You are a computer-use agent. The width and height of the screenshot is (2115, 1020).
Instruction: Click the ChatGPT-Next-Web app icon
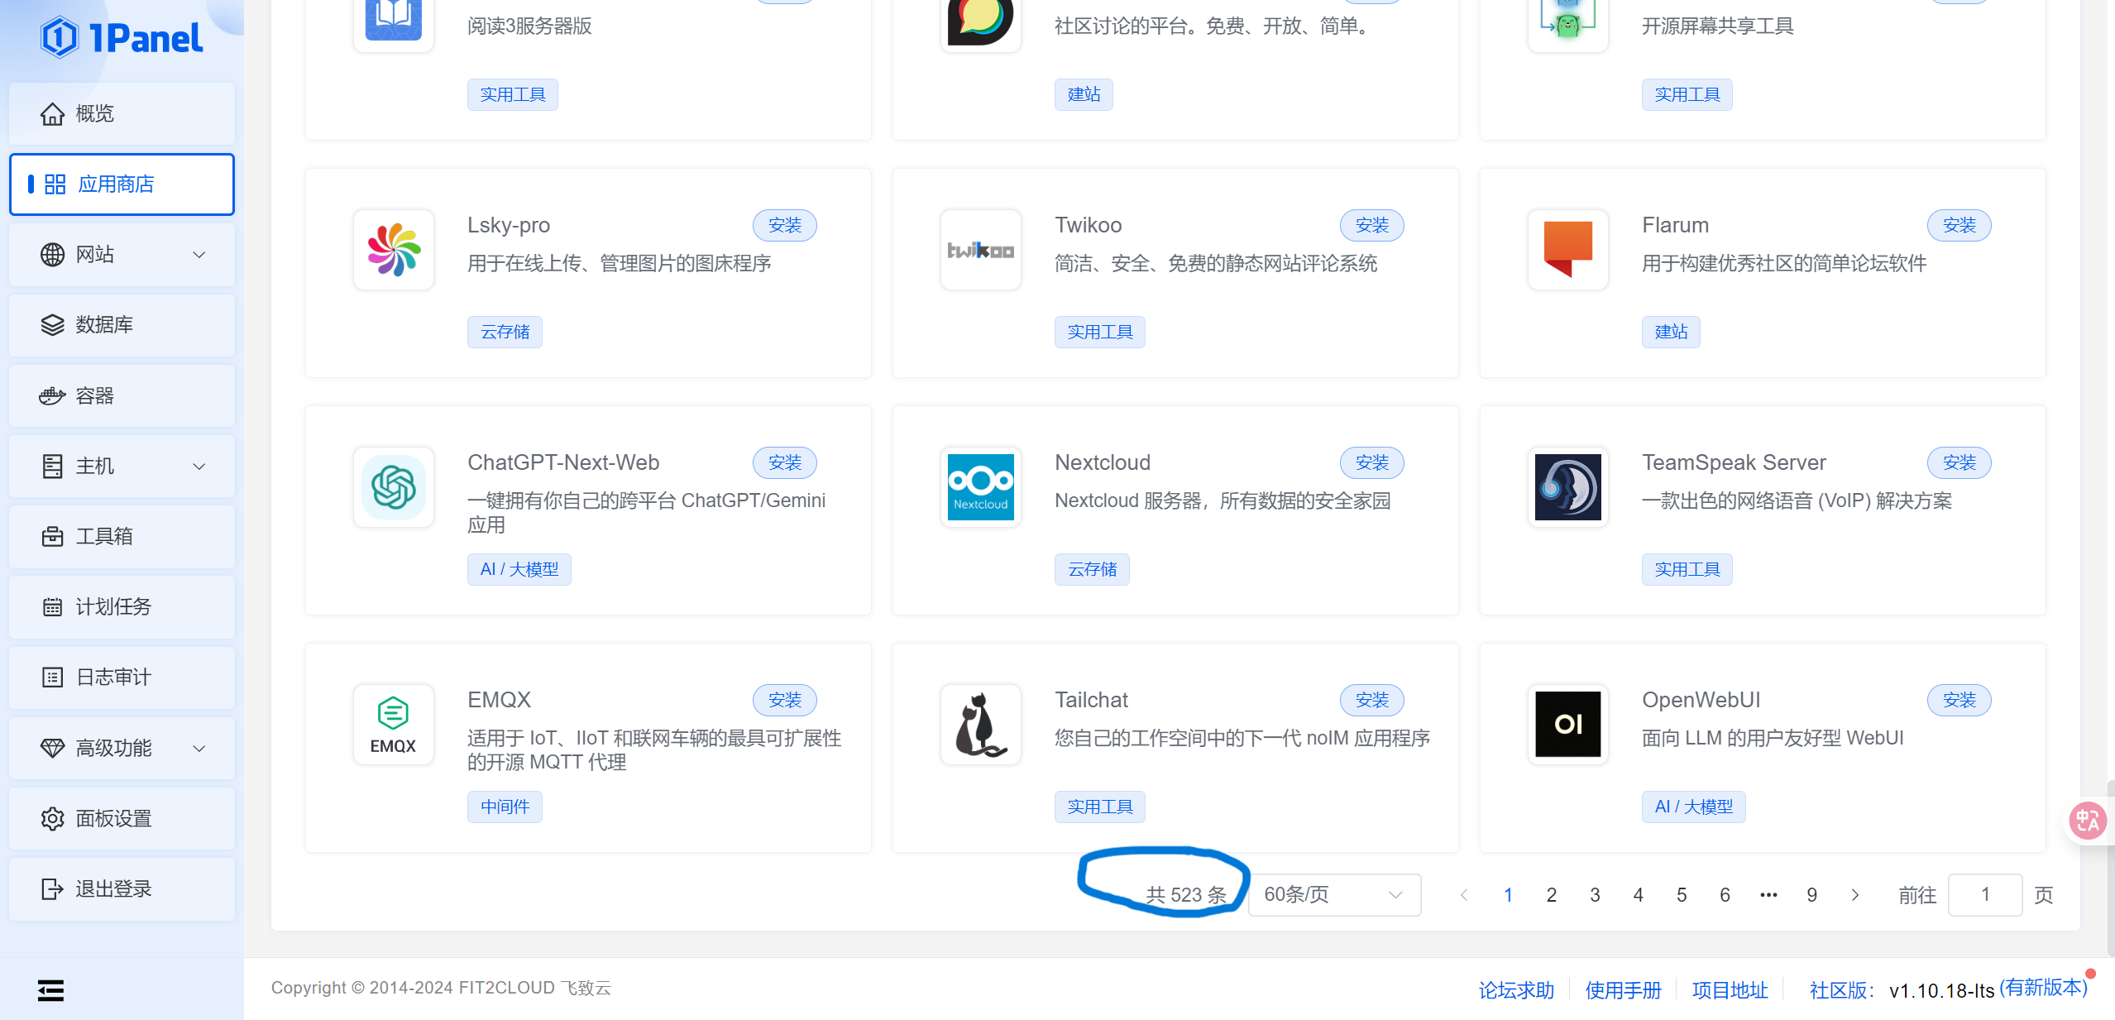tap(394, 487)
